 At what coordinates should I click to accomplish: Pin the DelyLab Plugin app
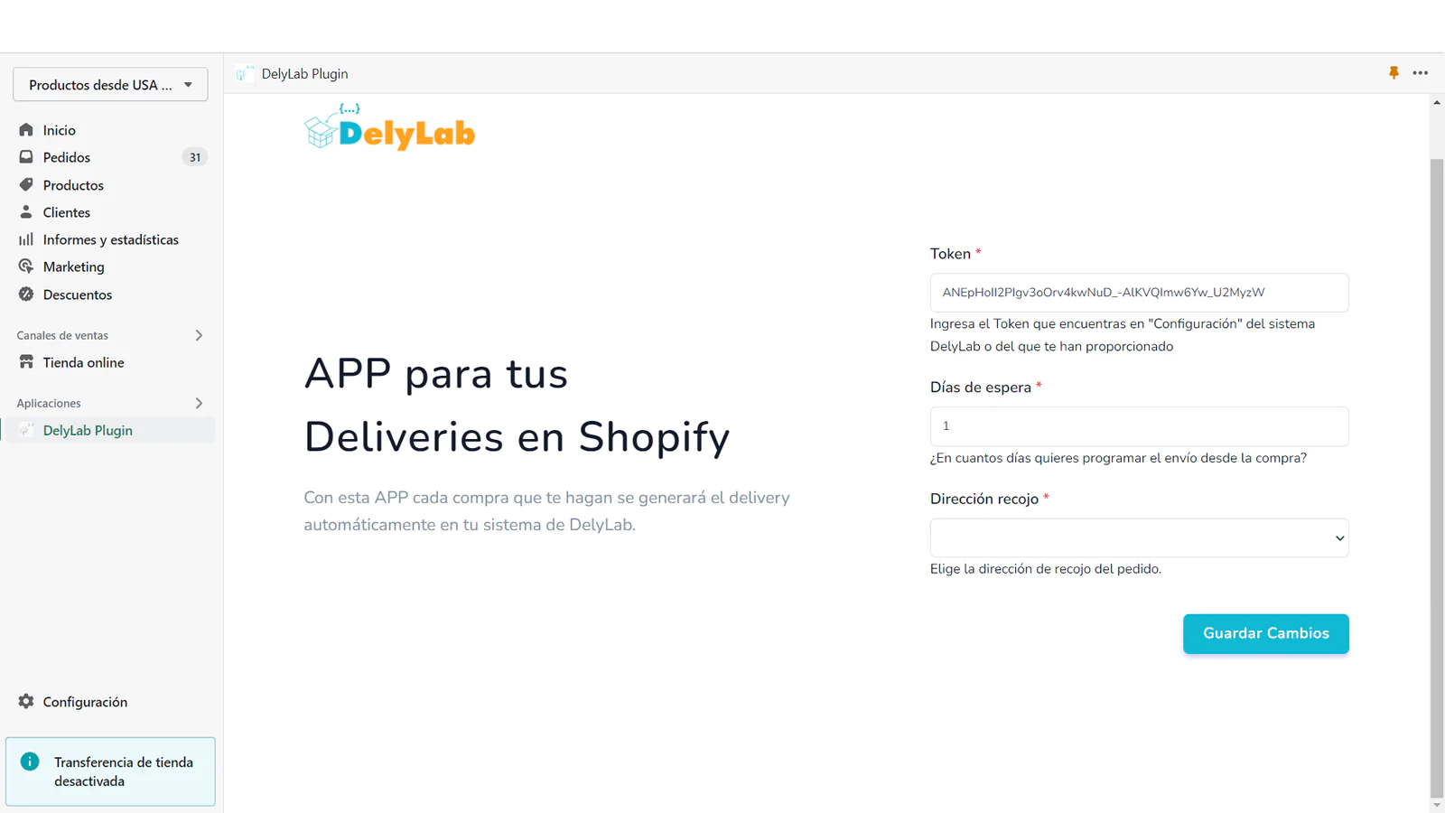[x=1394, y=73]
